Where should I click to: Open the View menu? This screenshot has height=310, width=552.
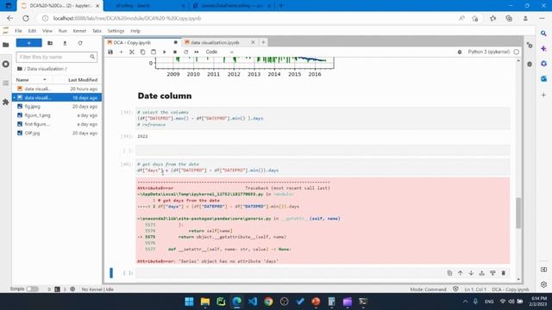(47, 31)
